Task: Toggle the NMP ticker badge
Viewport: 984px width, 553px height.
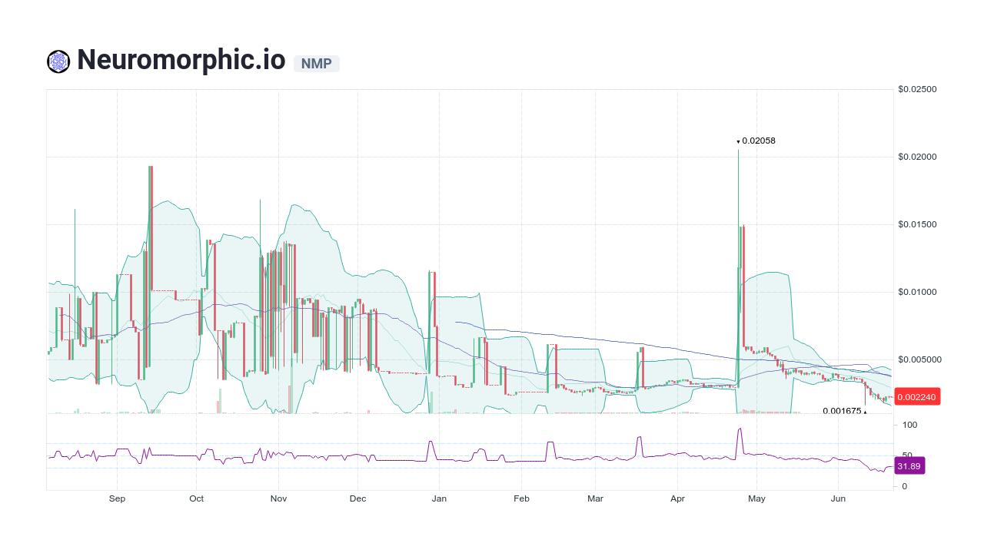Action: (x=317, y=64)
